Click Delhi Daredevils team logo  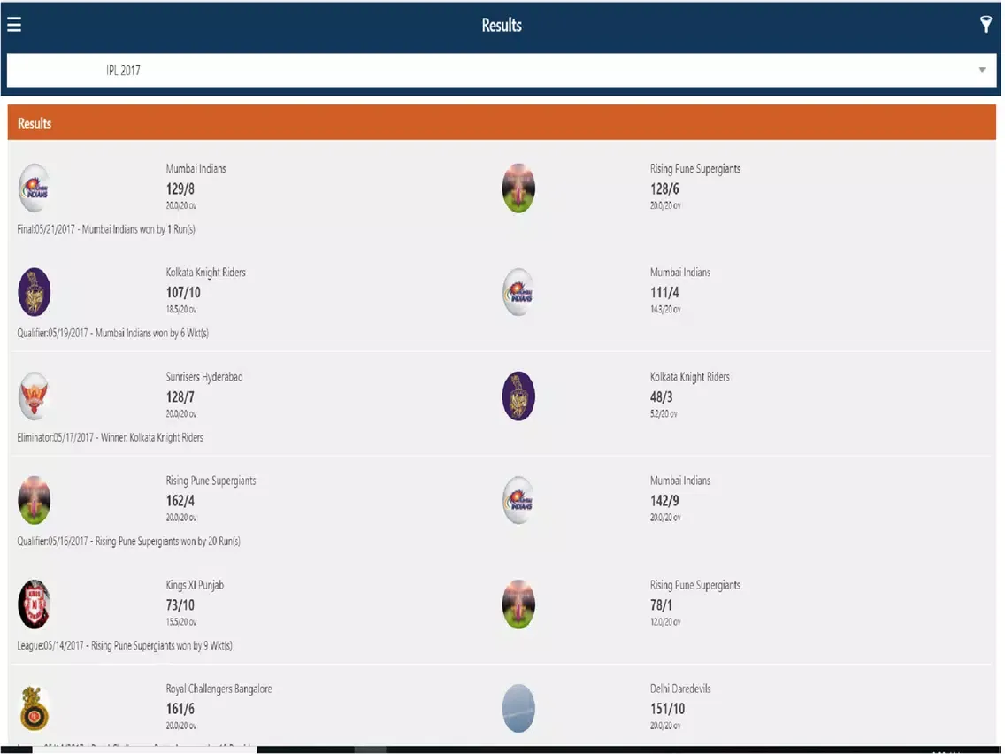point(518,708)
